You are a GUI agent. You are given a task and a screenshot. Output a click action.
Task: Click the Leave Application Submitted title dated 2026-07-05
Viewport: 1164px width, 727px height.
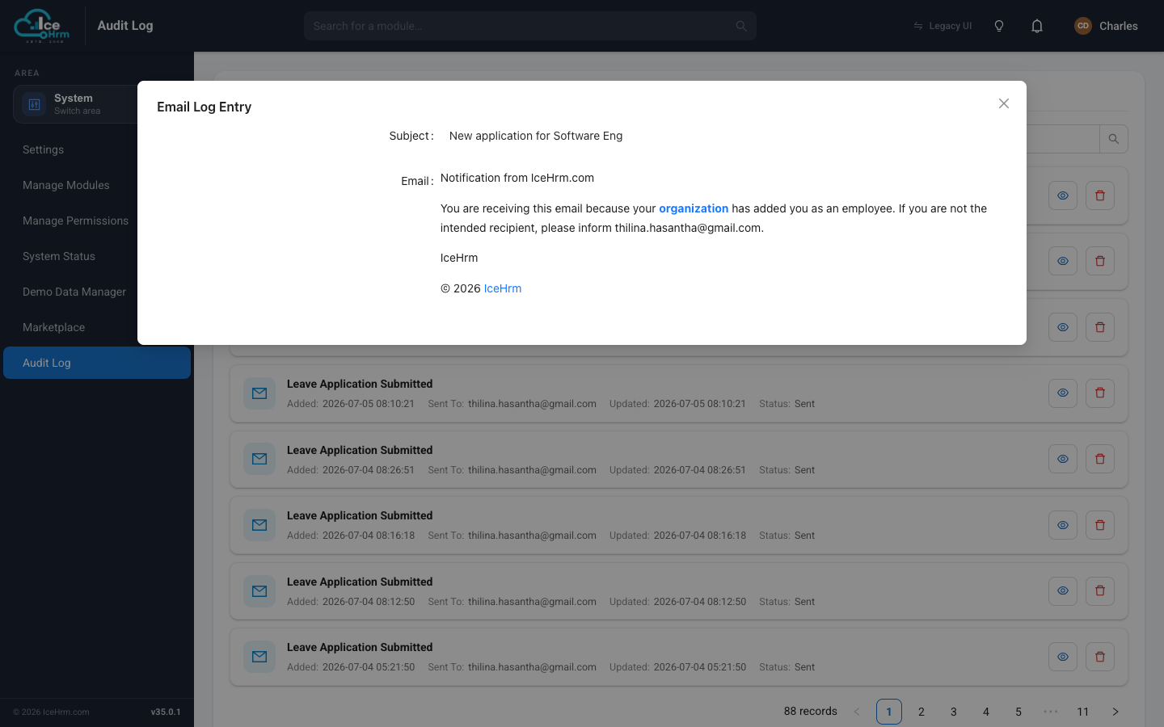click(360, 384)
